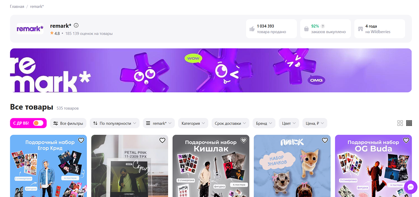Favorite the Егор Крид gift set
The image size is (419, 197).
click(x=81, y=140)
